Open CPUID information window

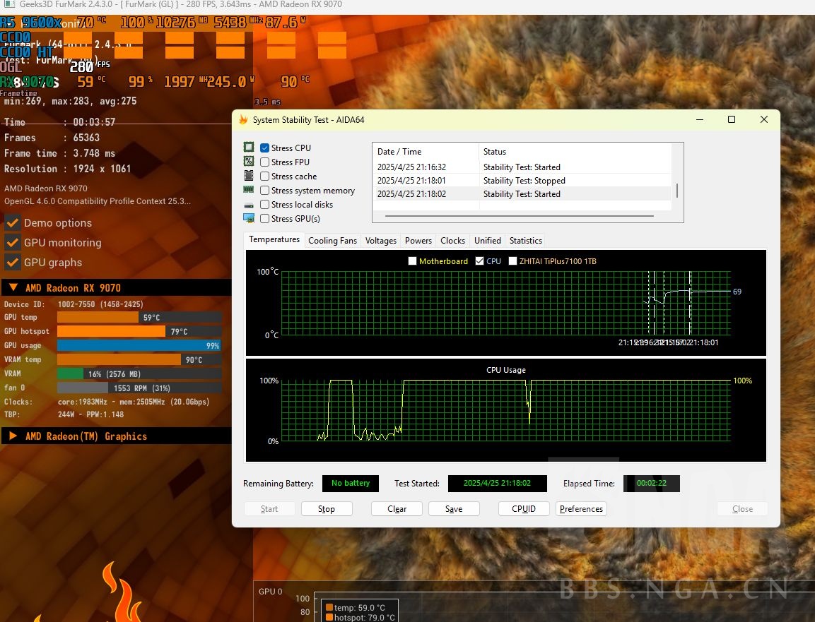pyautogui.click(x=523, y=508)
